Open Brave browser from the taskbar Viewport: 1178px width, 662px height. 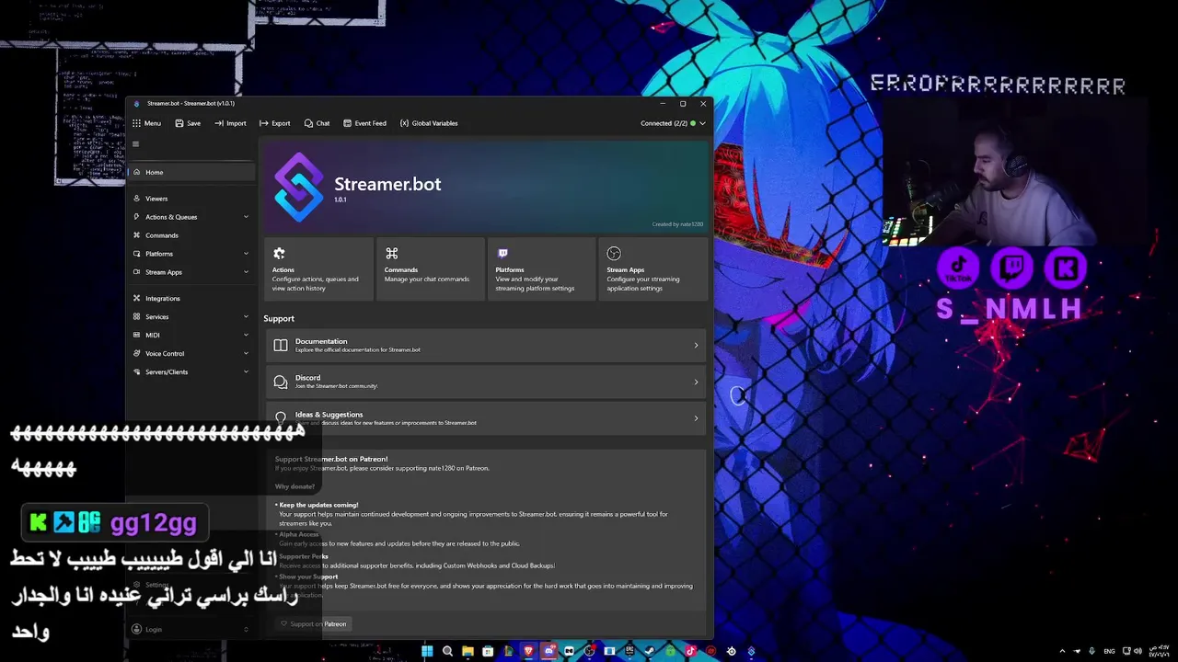pos(528,651)
